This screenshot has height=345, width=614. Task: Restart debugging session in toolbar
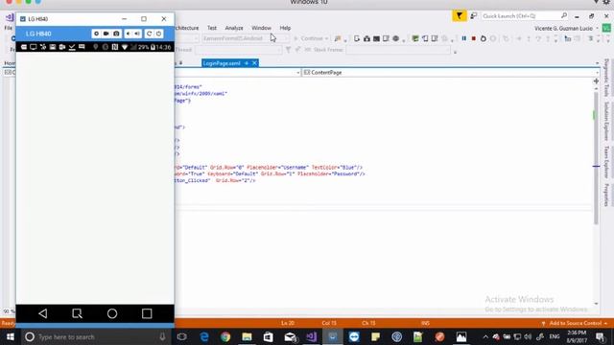click(x=484, y=38)
